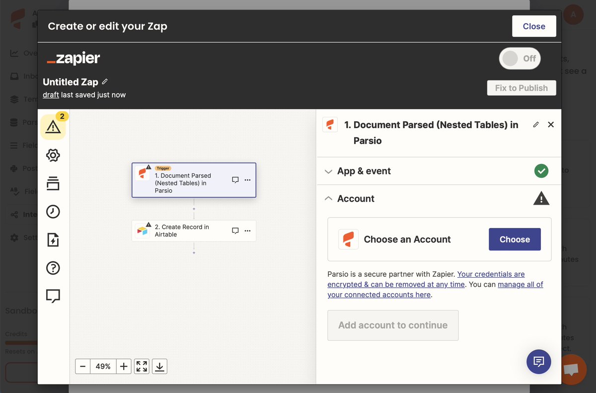Click the draft save status link
The width and height of the screenshot is (596, 393).
[x=51, y=94]
